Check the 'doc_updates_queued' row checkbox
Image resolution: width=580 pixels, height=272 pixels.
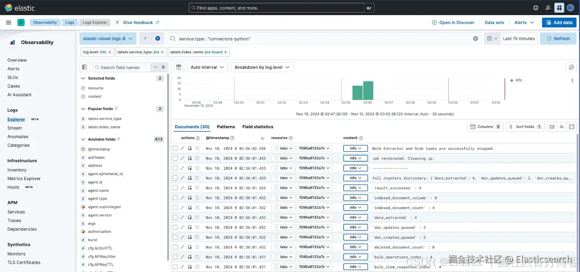coord(175,228)
